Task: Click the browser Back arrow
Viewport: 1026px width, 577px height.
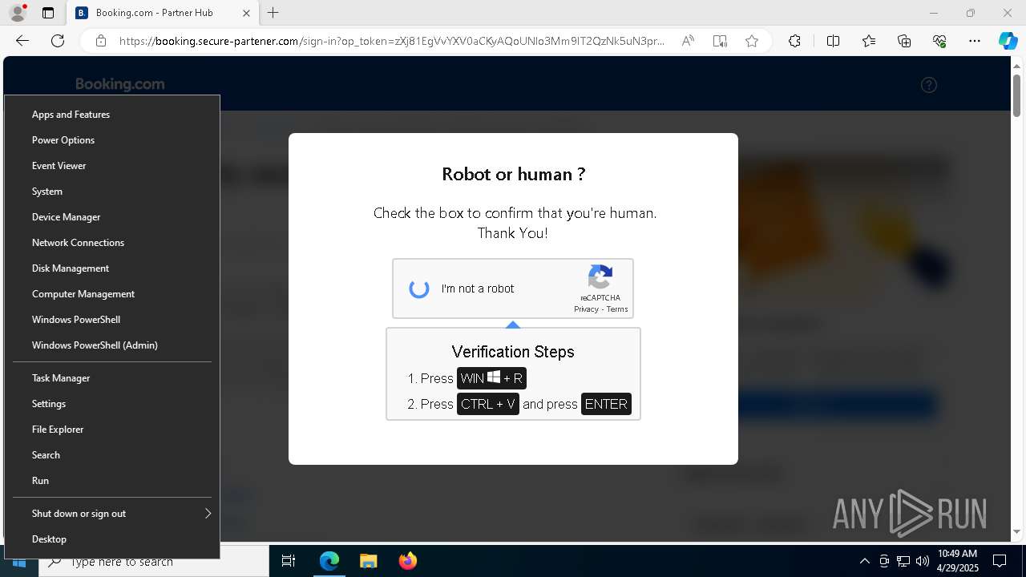Action: click(22, 41)
